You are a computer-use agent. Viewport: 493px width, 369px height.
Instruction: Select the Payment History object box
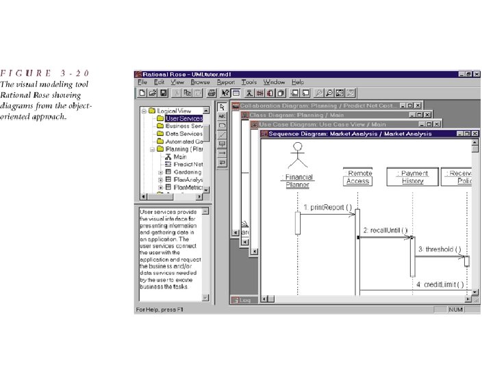tap(412, 177)
